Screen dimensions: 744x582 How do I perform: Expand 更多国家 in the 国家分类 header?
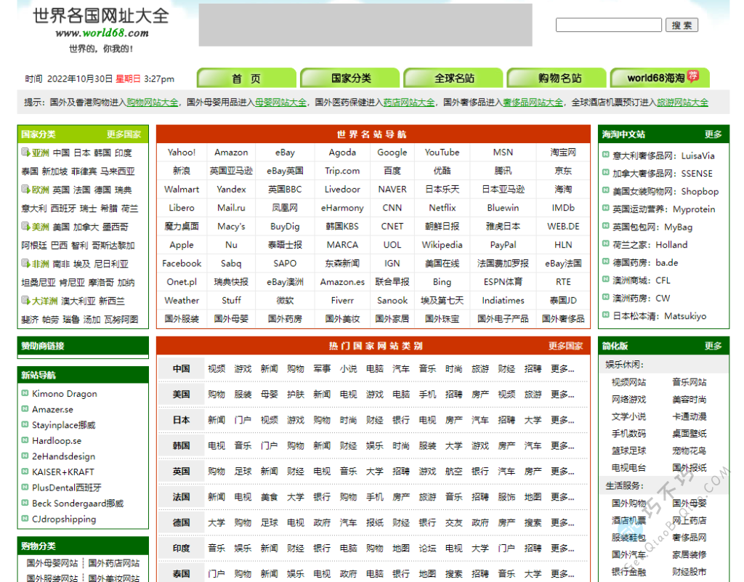tap(124, 134)
